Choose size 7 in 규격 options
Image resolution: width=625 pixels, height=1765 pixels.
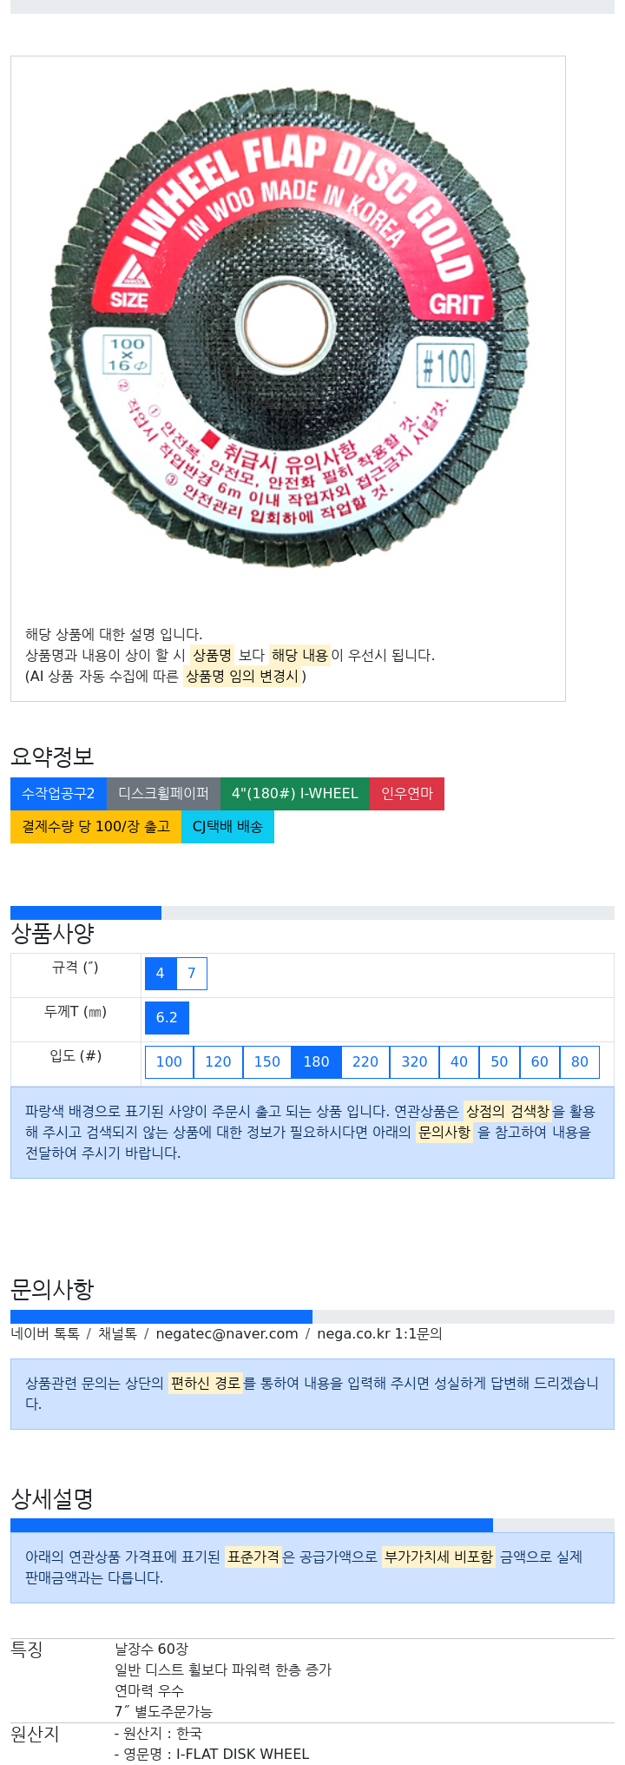[x=192, y=974]
